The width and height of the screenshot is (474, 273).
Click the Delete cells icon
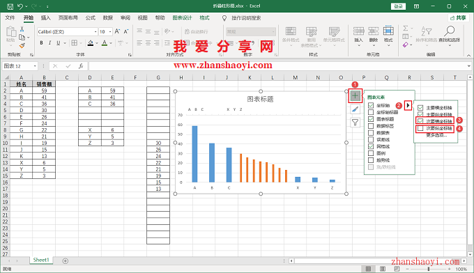pyautogui.click(x=374, y=31)
